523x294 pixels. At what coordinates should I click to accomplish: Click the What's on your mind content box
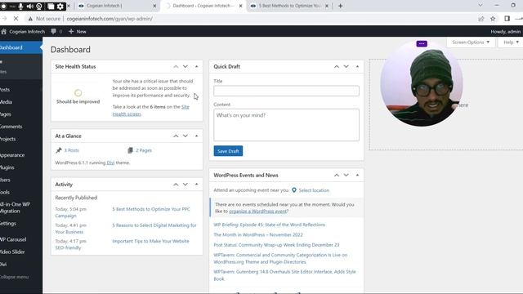(x=286, y=125)
